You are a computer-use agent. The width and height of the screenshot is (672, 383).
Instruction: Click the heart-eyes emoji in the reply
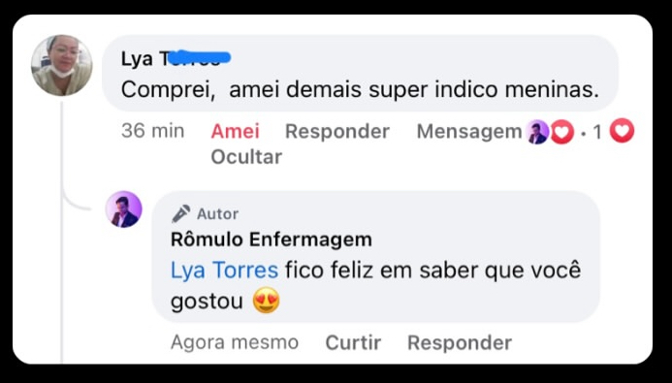266,301
